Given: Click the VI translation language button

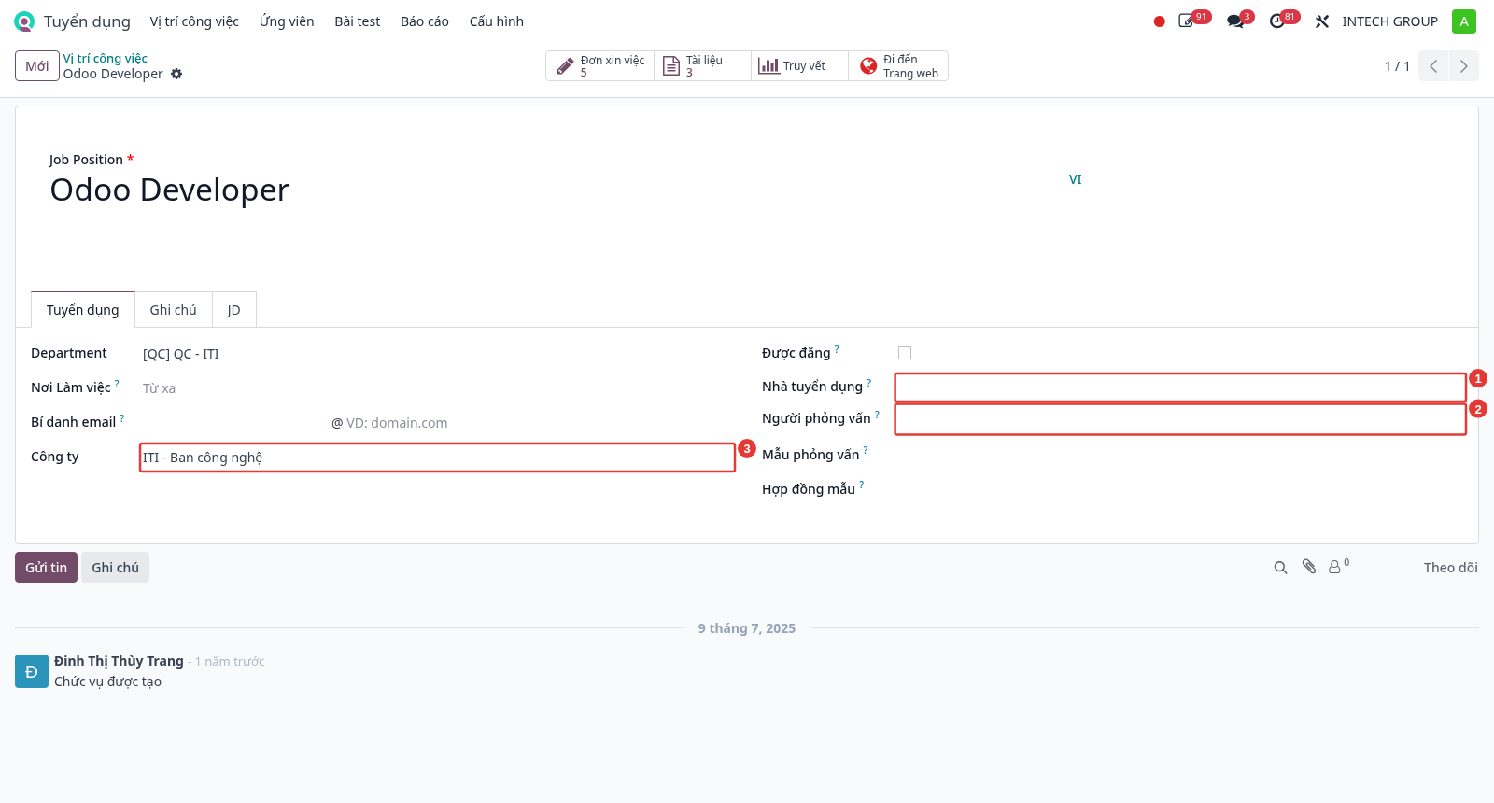Looking at the screenshot, I should [1075, 179].
